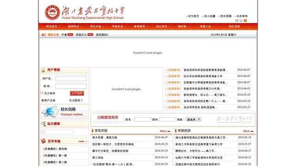The width and height of the screenshot is (296, 166).
Task: Open the 年级风采 article dated 2018-04-27
Action: point(196,151)
